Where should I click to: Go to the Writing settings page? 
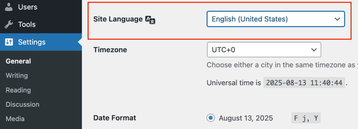coord(17,75)
